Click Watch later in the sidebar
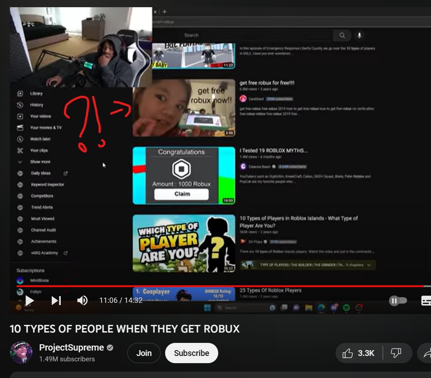Image resolution: width=431 pixels, height=378 pixels. [x=40, y=139]
